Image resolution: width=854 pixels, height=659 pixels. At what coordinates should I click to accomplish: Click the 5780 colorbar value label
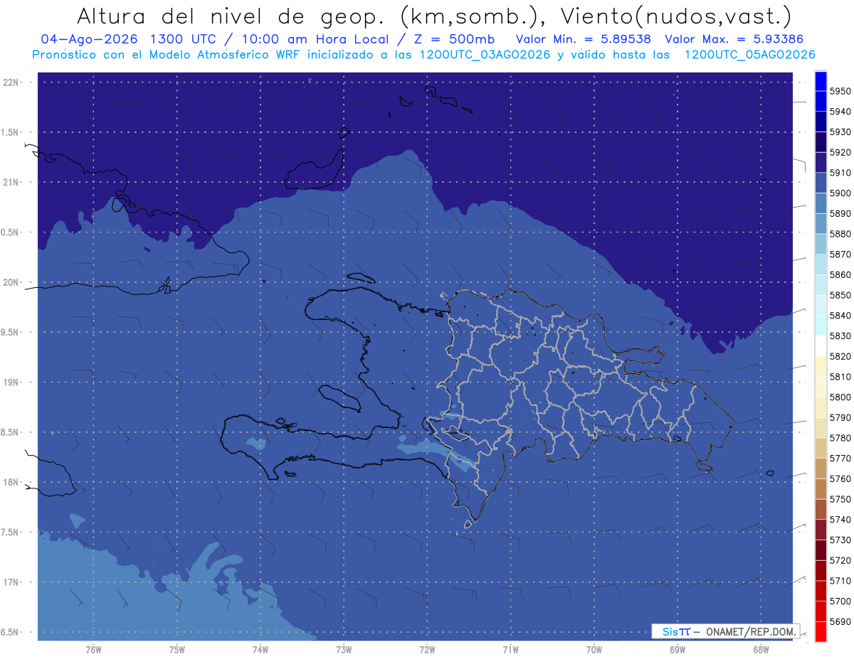tap(840, 438)
